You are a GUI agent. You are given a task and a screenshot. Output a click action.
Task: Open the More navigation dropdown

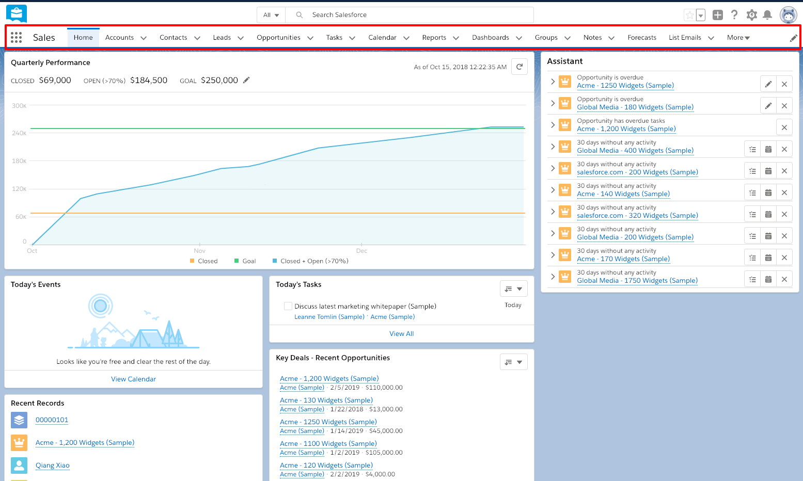738,38
